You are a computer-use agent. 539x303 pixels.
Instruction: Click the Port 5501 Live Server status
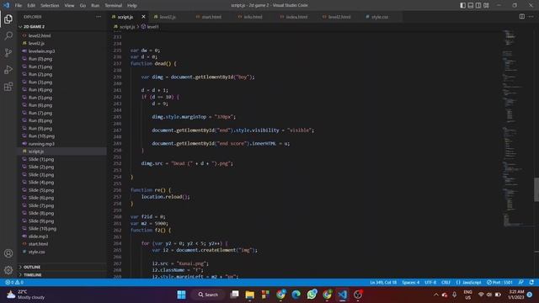click(x=499, y=282)
